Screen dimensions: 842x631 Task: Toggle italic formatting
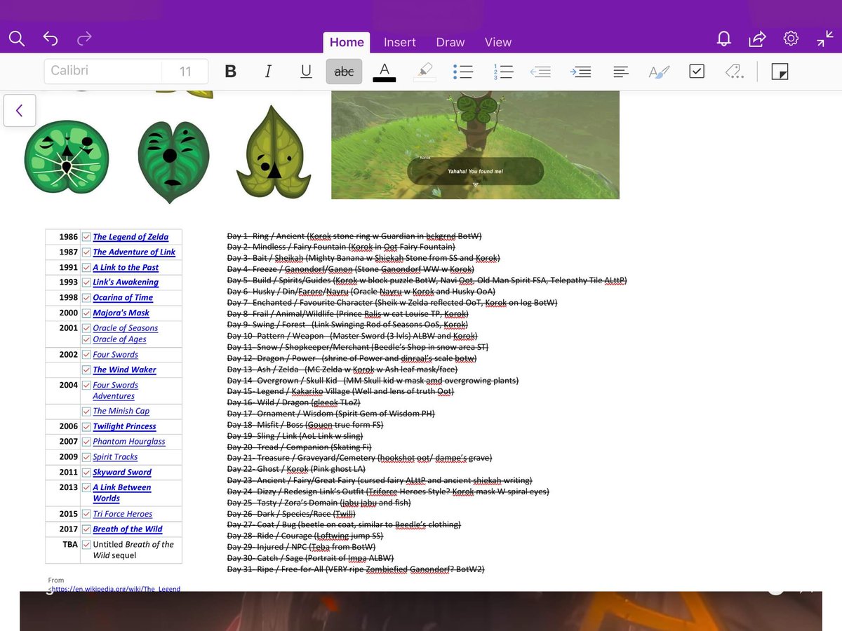[267, 72]
